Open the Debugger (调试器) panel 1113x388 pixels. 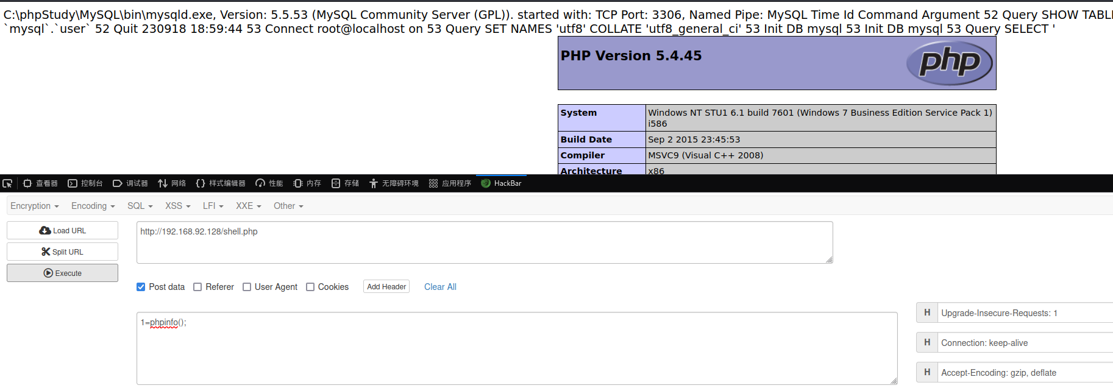click(x=130, y=183)
